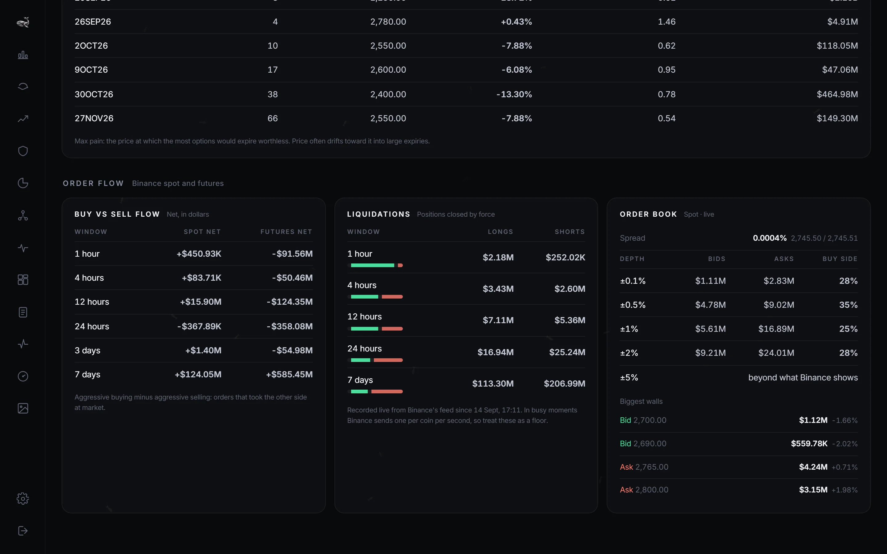Click the $4.24M ask wall size

(813, 467)
